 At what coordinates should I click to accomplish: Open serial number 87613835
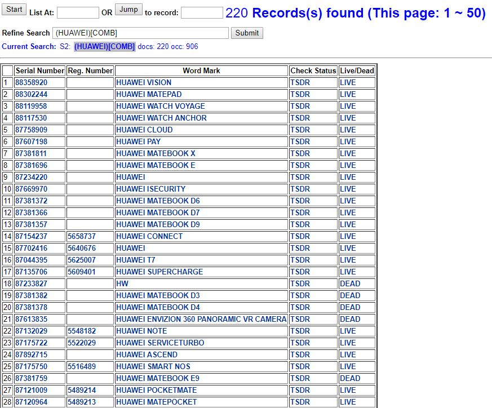[31, 319]
